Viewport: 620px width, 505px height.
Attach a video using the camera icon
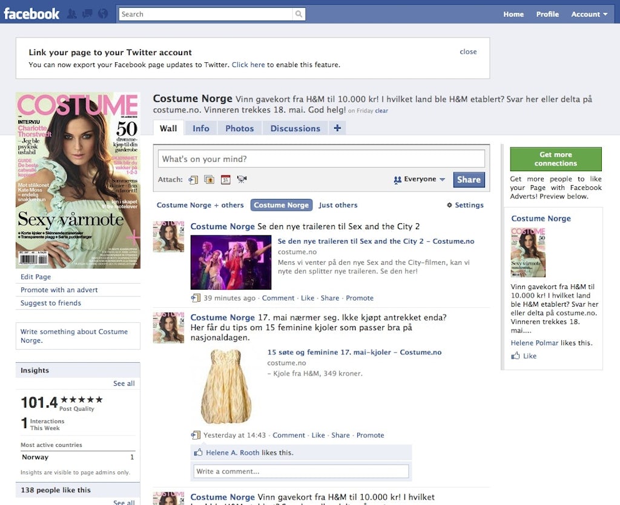click(242, 180)
